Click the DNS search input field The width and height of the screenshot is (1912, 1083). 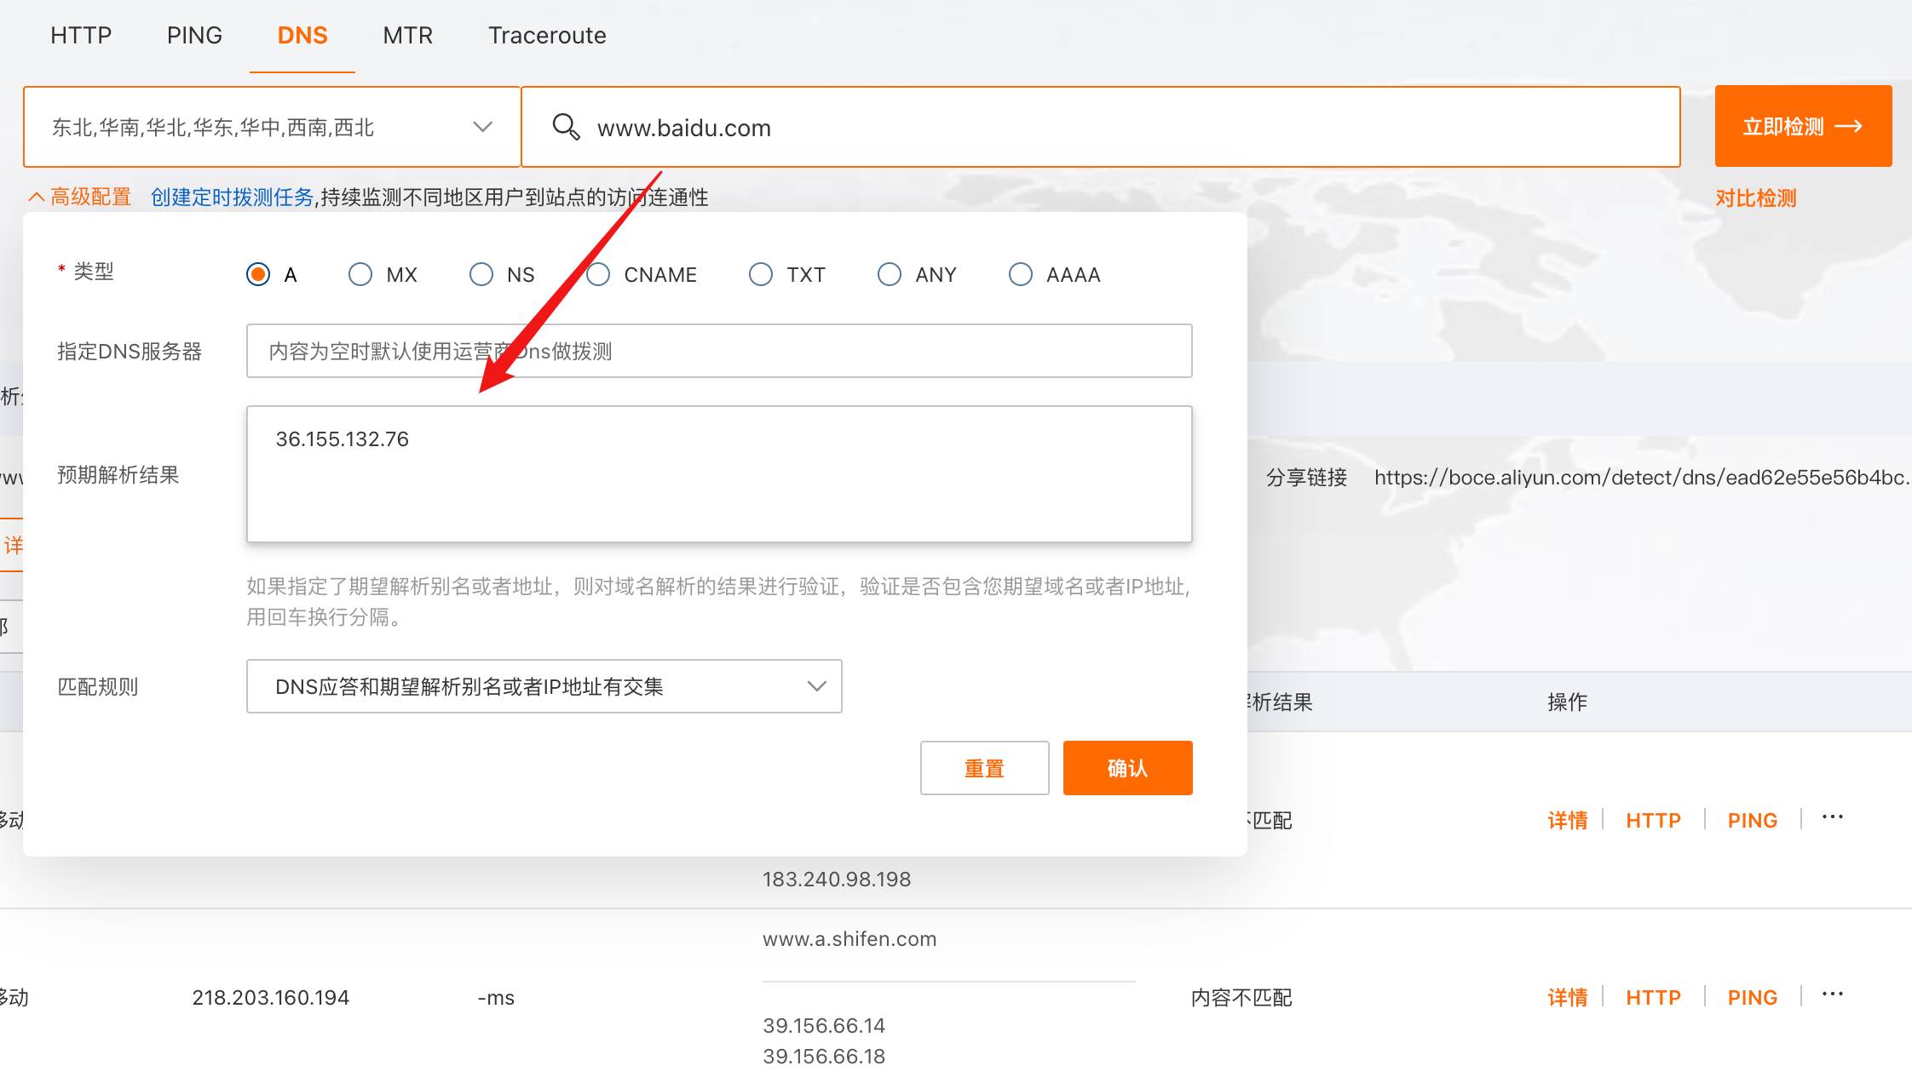coord(1102,128)
